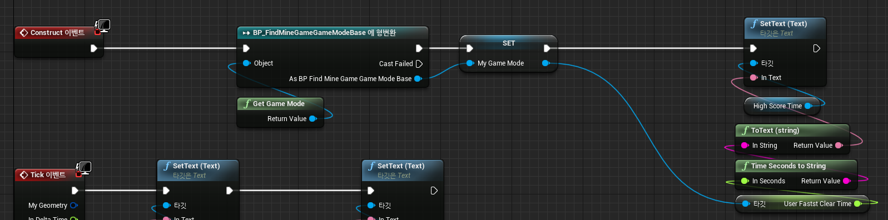Image resolution: width=888 pixels, height=220 pixels.
Task: Click the In Seconds input pin
Action: [745, 181]
